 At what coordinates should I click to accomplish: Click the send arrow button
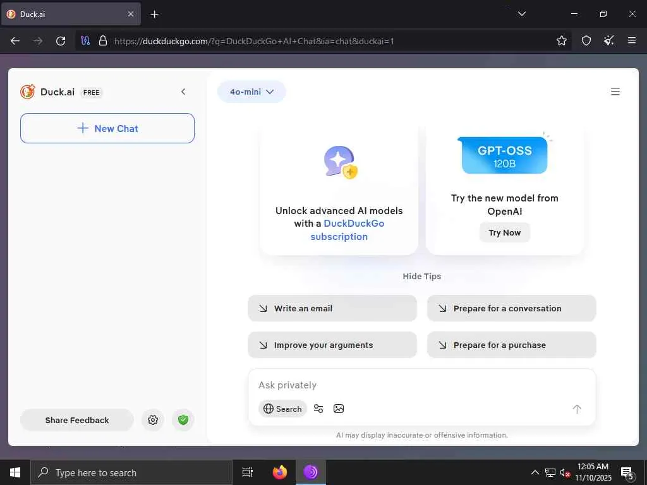(x=577, y=409)
